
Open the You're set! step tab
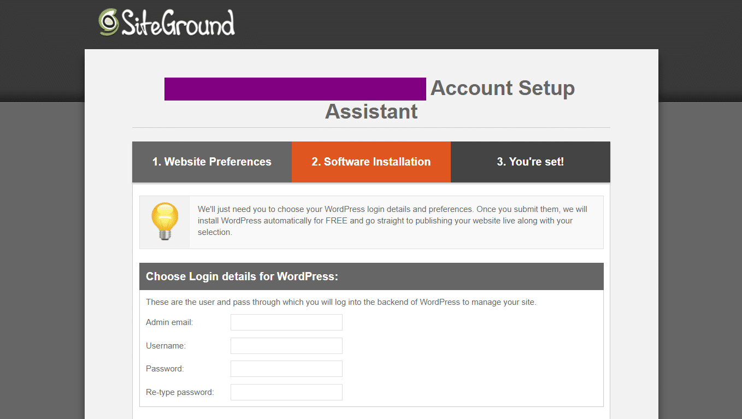[530, 162]
